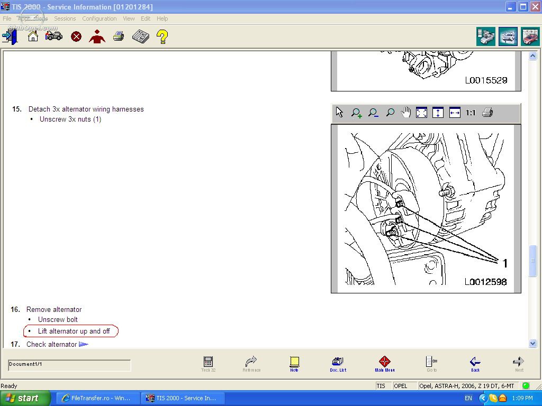Screen dimensions: 542x406
Task: Open help with the yellow question mark
Action: coord(162,36)
